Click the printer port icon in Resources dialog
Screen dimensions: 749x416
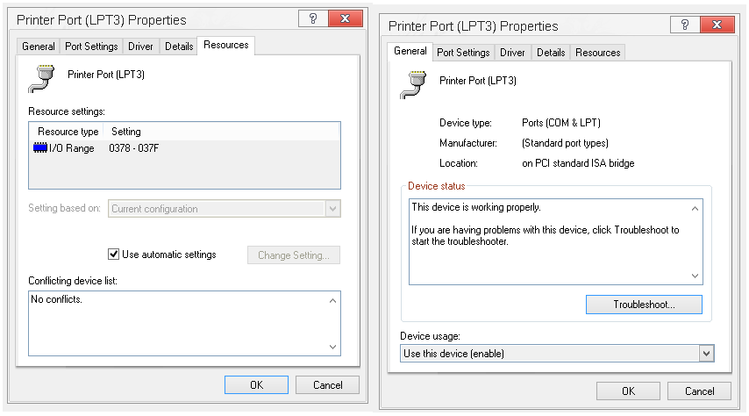pyautogui.click(x=42, y=79)
